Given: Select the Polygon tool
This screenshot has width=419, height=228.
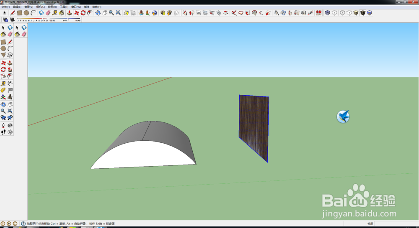Looking at the screenshot, I should coord(3,55).
